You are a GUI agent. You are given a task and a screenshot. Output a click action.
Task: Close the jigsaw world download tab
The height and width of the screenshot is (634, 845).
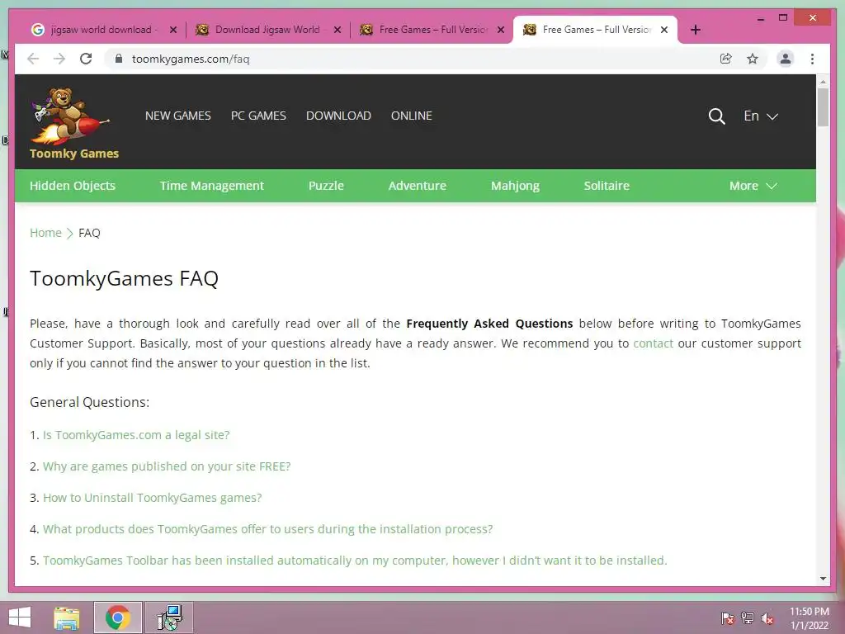pyautogui.click(x=173, y=30)
